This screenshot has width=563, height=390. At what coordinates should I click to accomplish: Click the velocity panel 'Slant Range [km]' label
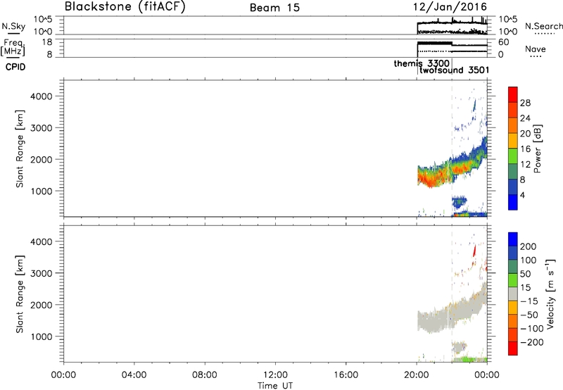[20, 294]
